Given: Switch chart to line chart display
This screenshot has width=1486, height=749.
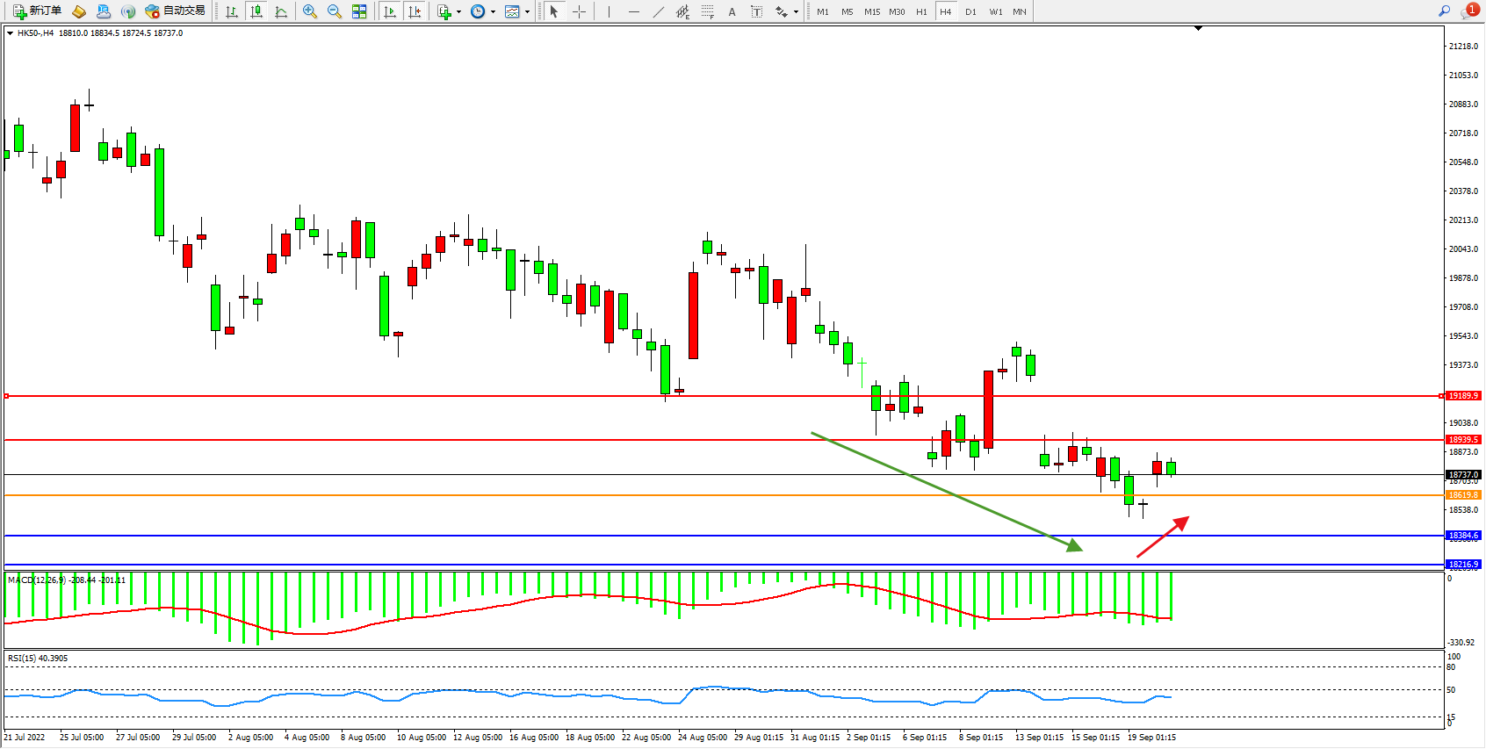Looking at the screenshot, I should point(281,11).
